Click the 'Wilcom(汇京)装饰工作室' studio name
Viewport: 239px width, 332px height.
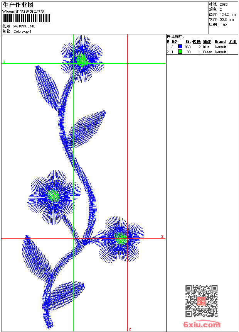pyautogui.click(x=24, y=12)
